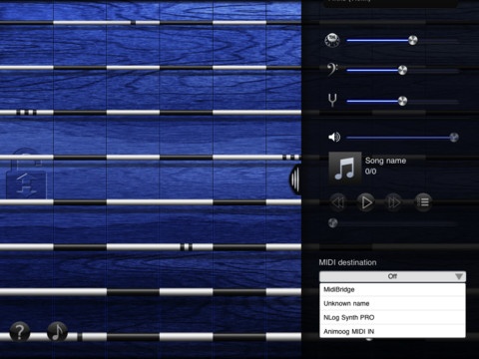Click the volume slider knob
Screen dimensions: 479x359
(454, 138)
